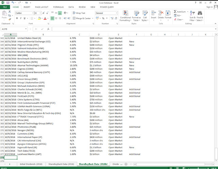
Task: Select Align Left alignment
Action: point(52,18)
